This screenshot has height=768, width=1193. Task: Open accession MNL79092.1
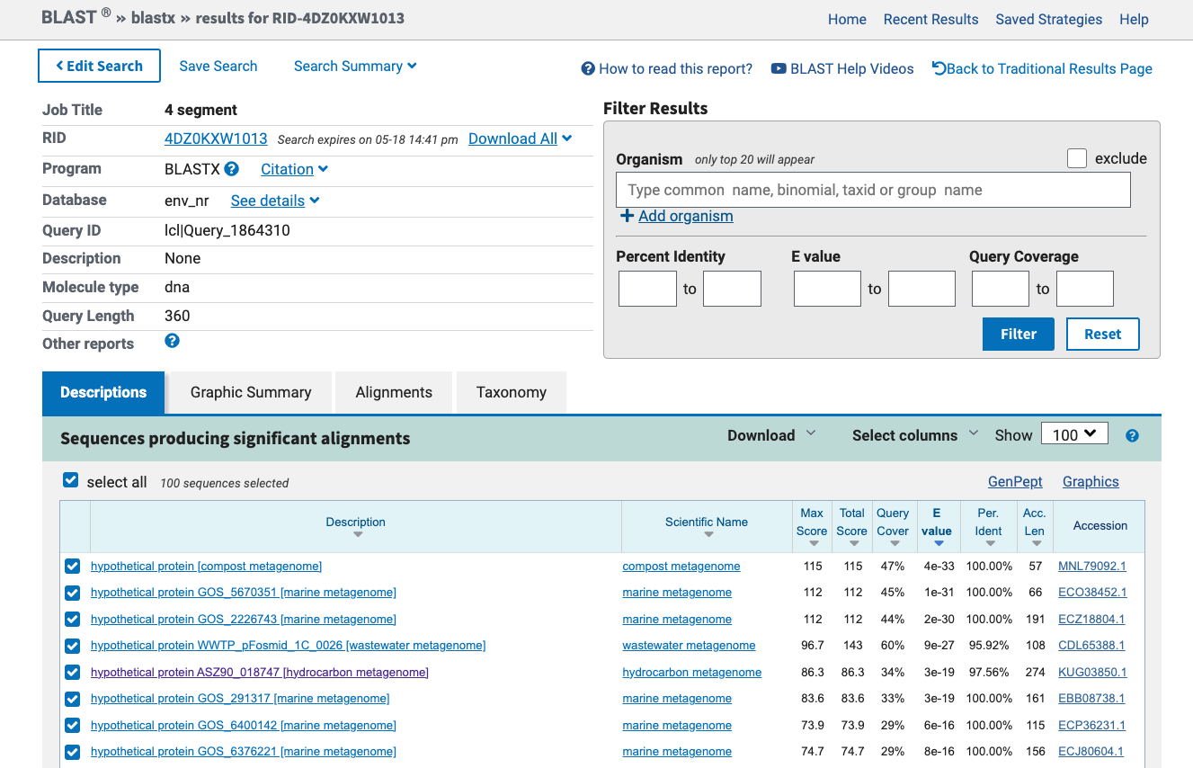pos(1092,567)
